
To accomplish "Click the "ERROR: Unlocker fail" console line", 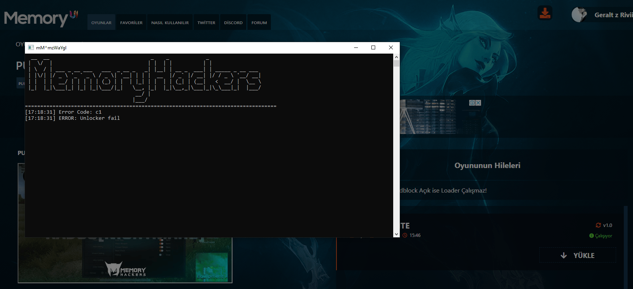I will pos(73,118).
